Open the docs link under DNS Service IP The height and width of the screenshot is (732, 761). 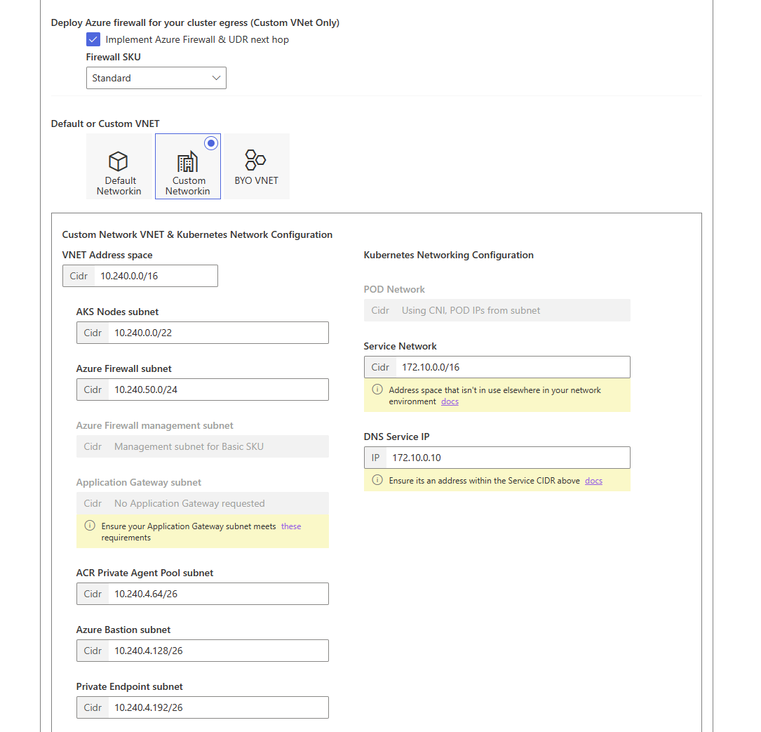tap(593, 481)
